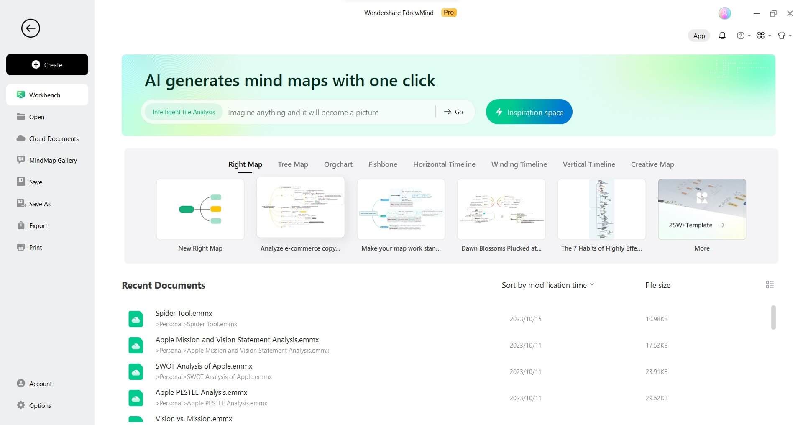Switch to the Tree Map tab
The width and height of the screenshot is (803, 425).
(293, 164)
